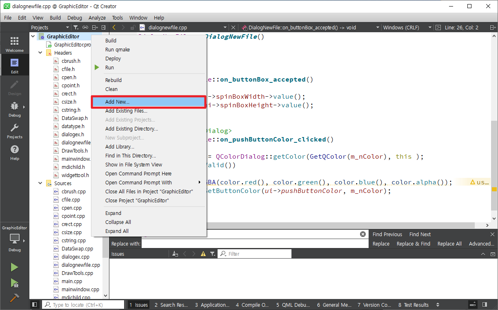
Task: Toggle left sidebar from status bar
Action: click(x=35, y=305)
